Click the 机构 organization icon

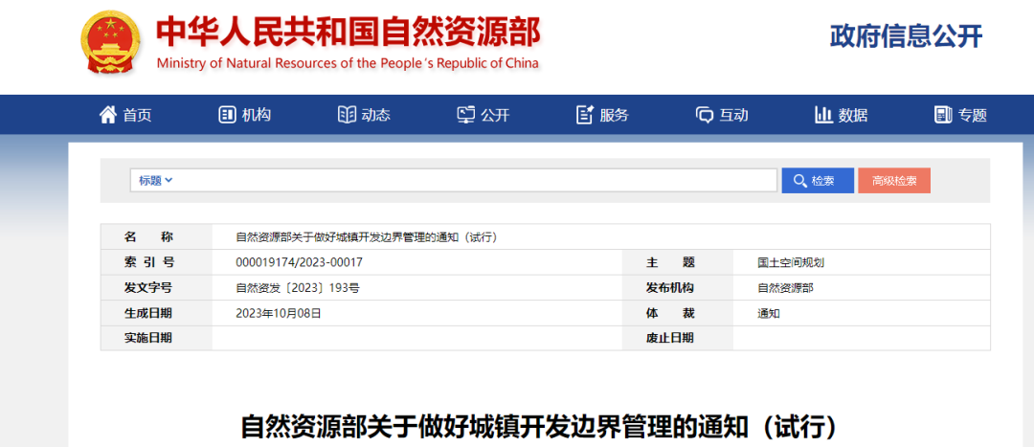coord(227,115)
